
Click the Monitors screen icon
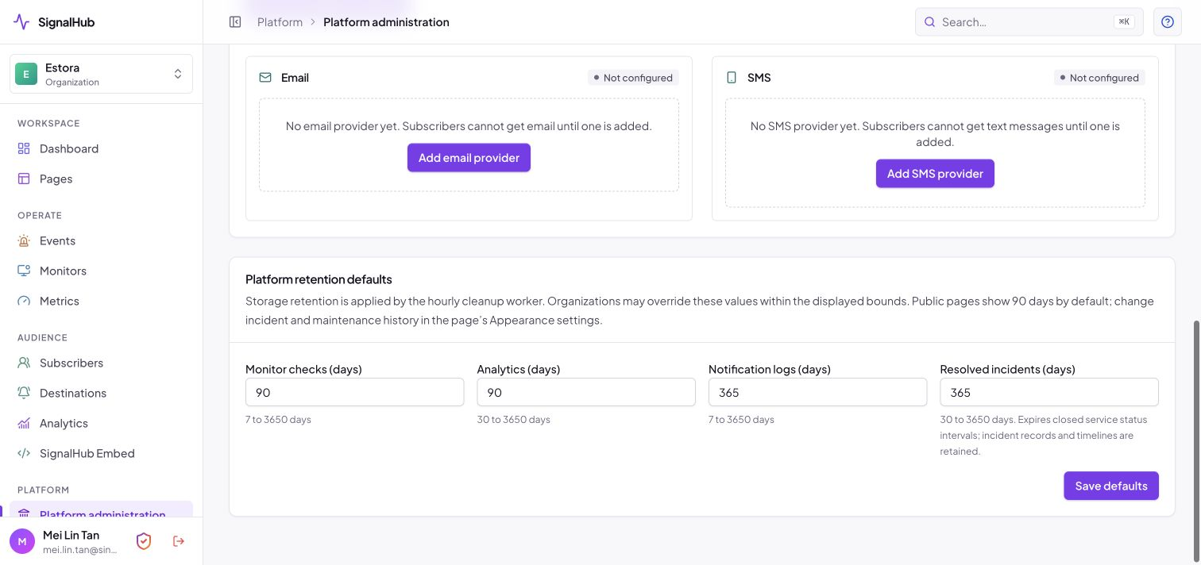(24, 271)
